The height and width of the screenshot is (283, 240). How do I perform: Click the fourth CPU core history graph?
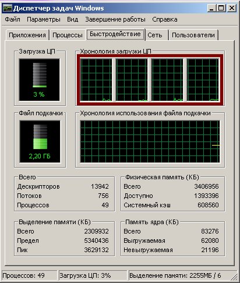point(203,80)
